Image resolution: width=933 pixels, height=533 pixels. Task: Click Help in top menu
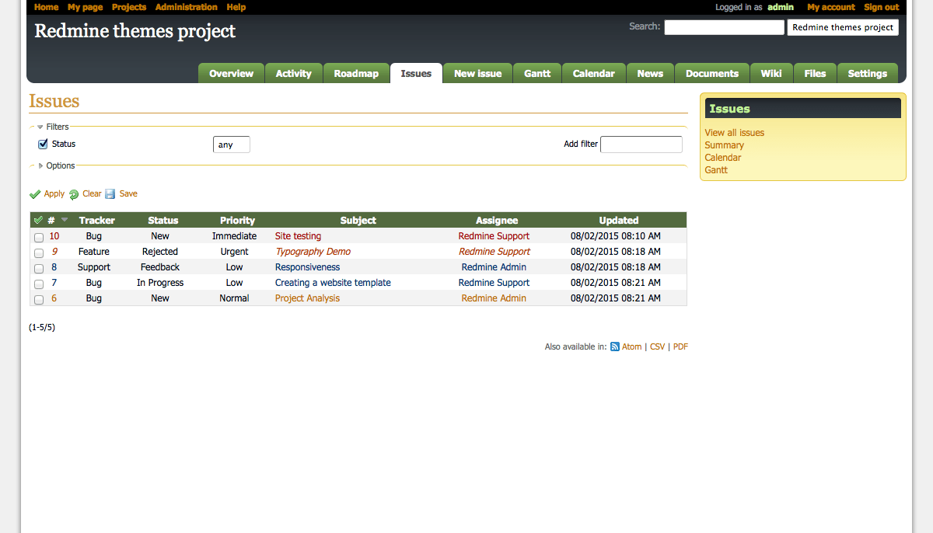coord(236,7)
